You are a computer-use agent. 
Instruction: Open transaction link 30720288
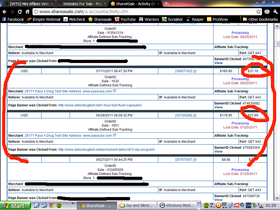(184, 115)
